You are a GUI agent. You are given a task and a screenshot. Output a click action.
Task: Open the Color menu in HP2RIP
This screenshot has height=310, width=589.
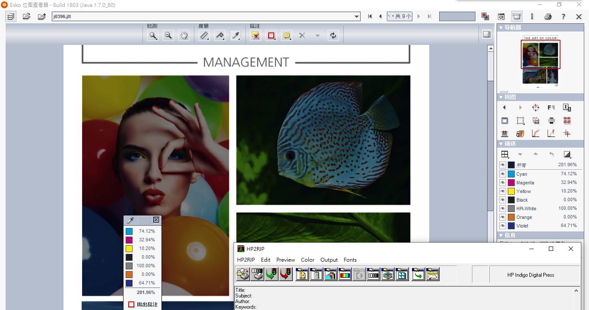(x=307, y=260)
